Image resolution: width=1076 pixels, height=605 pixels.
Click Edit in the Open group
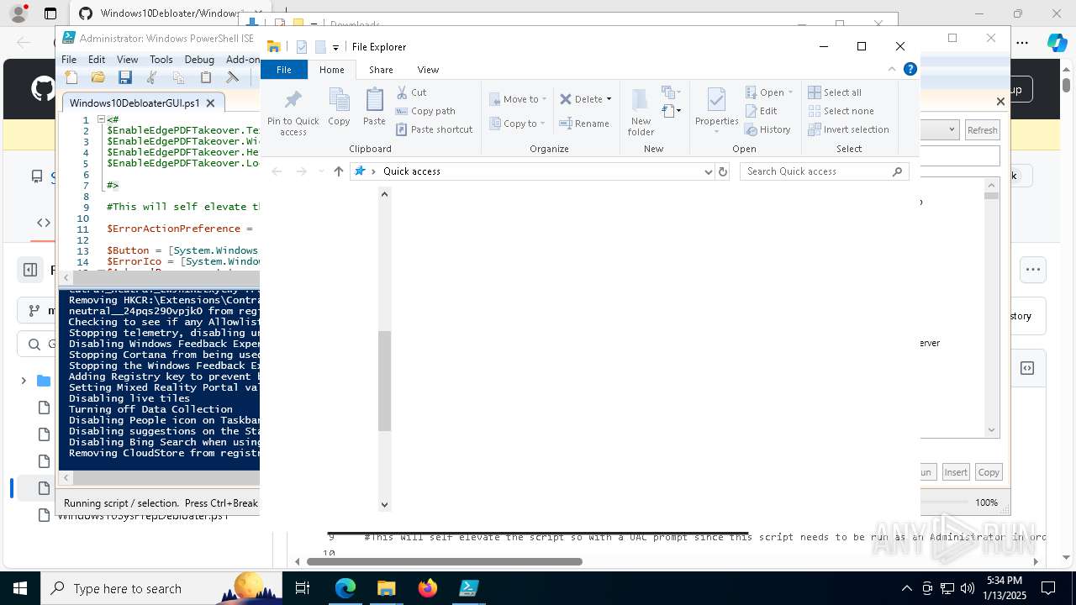(x=761, y=111)
